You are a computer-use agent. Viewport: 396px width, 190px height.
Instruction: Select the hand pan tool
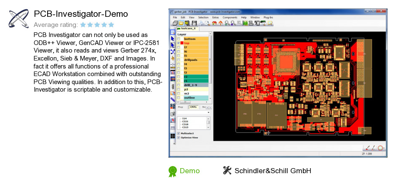pyautogui.click(x=173, y=58)
